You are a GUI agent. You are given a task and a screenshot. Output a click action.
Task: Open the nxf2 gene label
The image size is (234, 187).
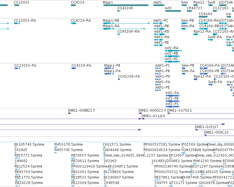[x=168, y=8]
